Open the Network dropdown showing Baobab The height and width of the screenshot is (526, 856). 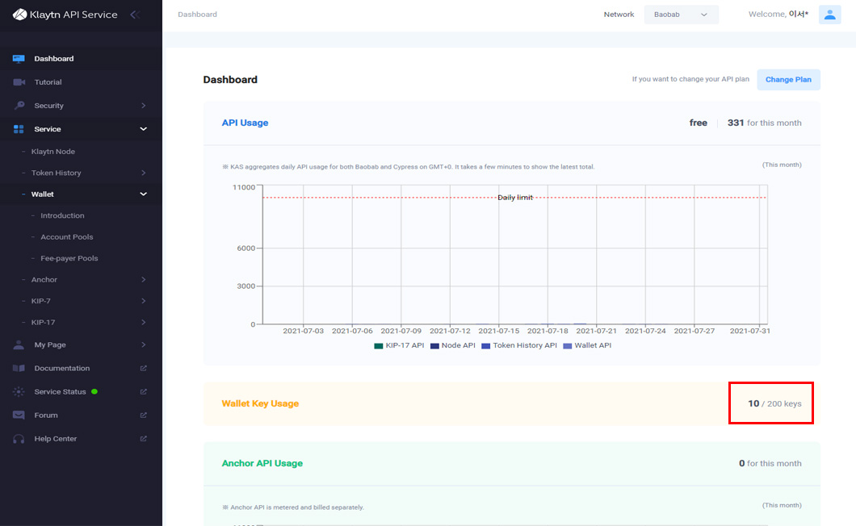(682, 15)
